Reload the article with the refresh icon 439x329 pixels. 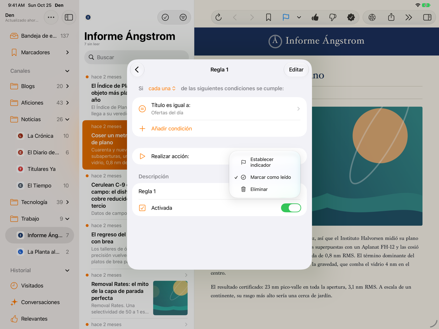pyautogui.click(x=219, y=17)
